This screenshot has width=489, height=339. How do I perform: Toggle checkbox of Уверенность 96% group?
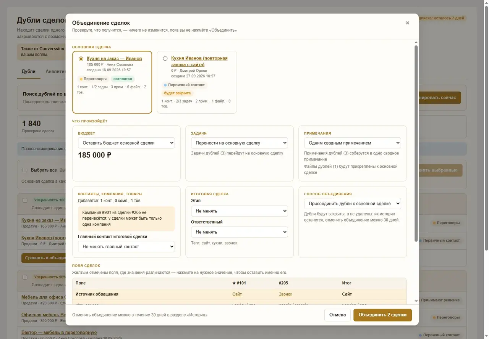25,277
